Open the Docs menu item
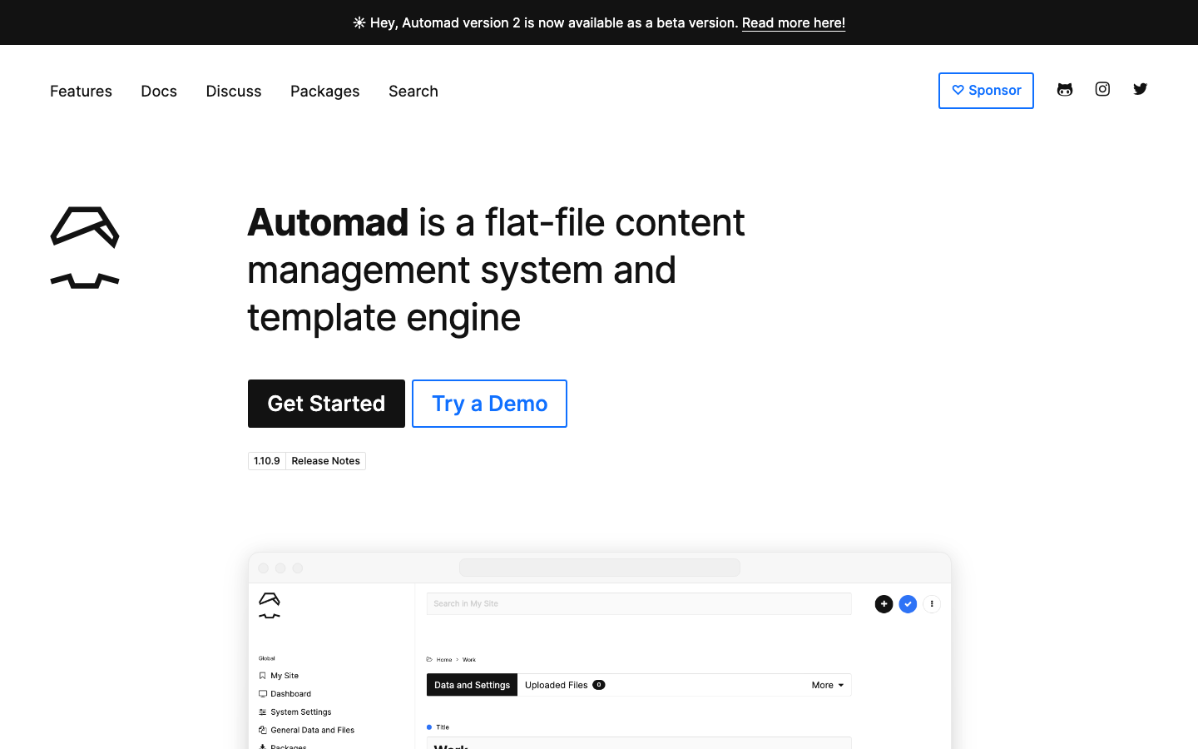The width and height of the screenshot is (1198, 749). (x=159, y=92)
